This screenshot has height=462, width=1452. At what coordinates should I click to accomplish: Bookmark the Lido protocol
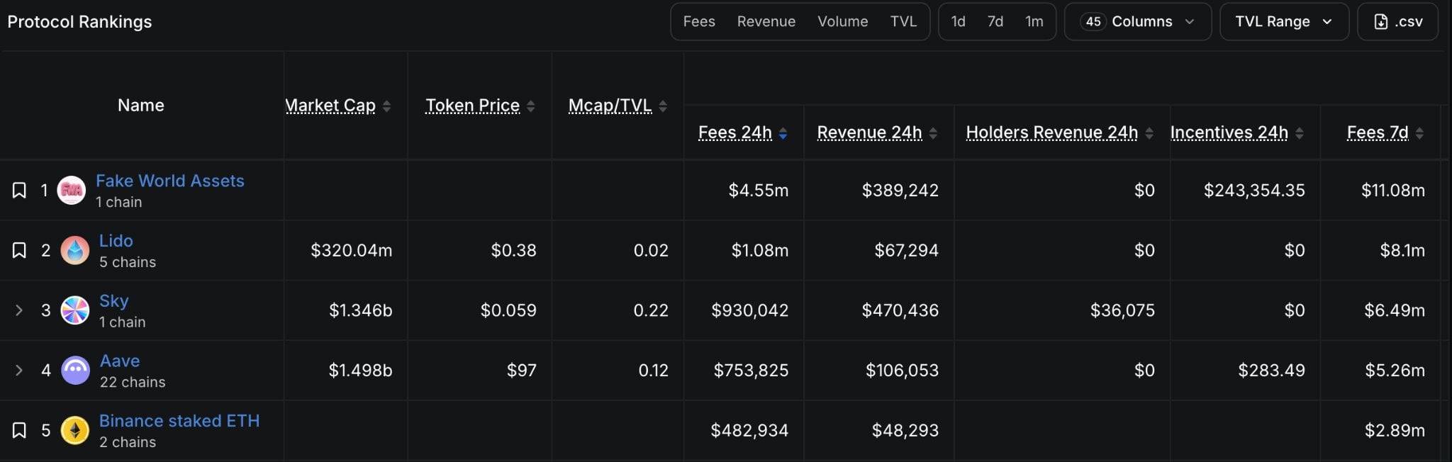[19, 250]
